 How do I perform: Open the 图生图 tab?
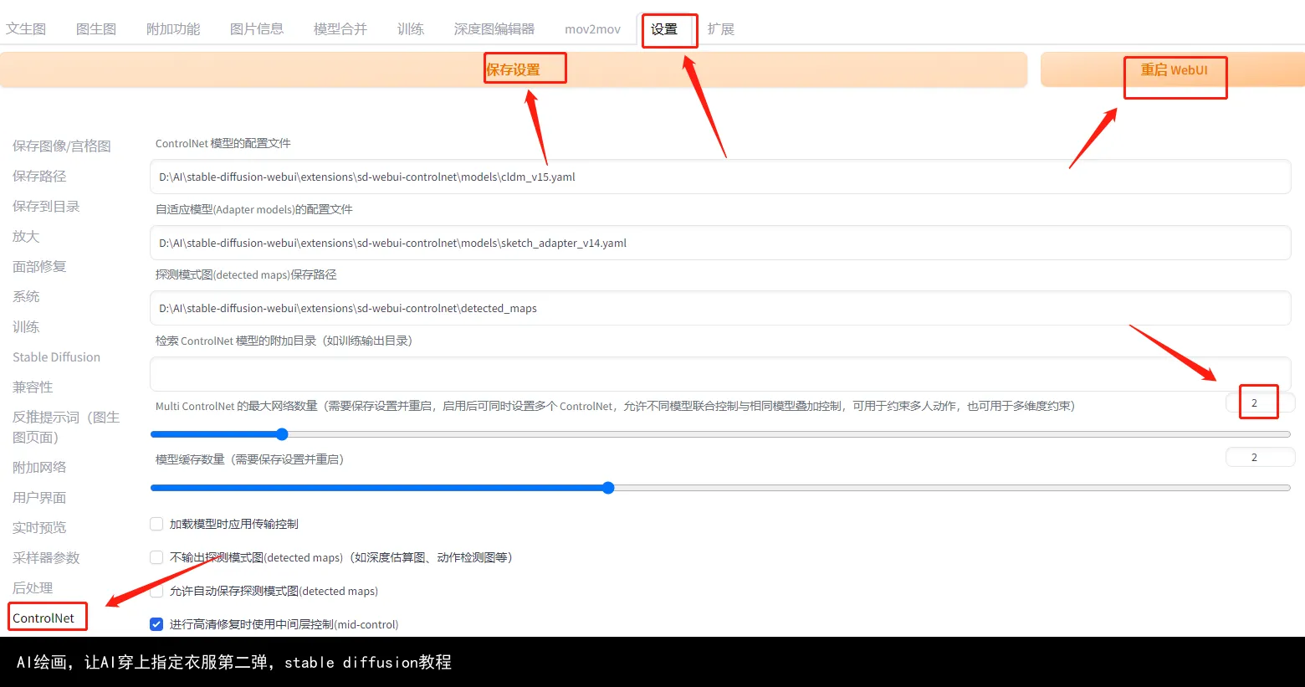(x=96, y=29)
